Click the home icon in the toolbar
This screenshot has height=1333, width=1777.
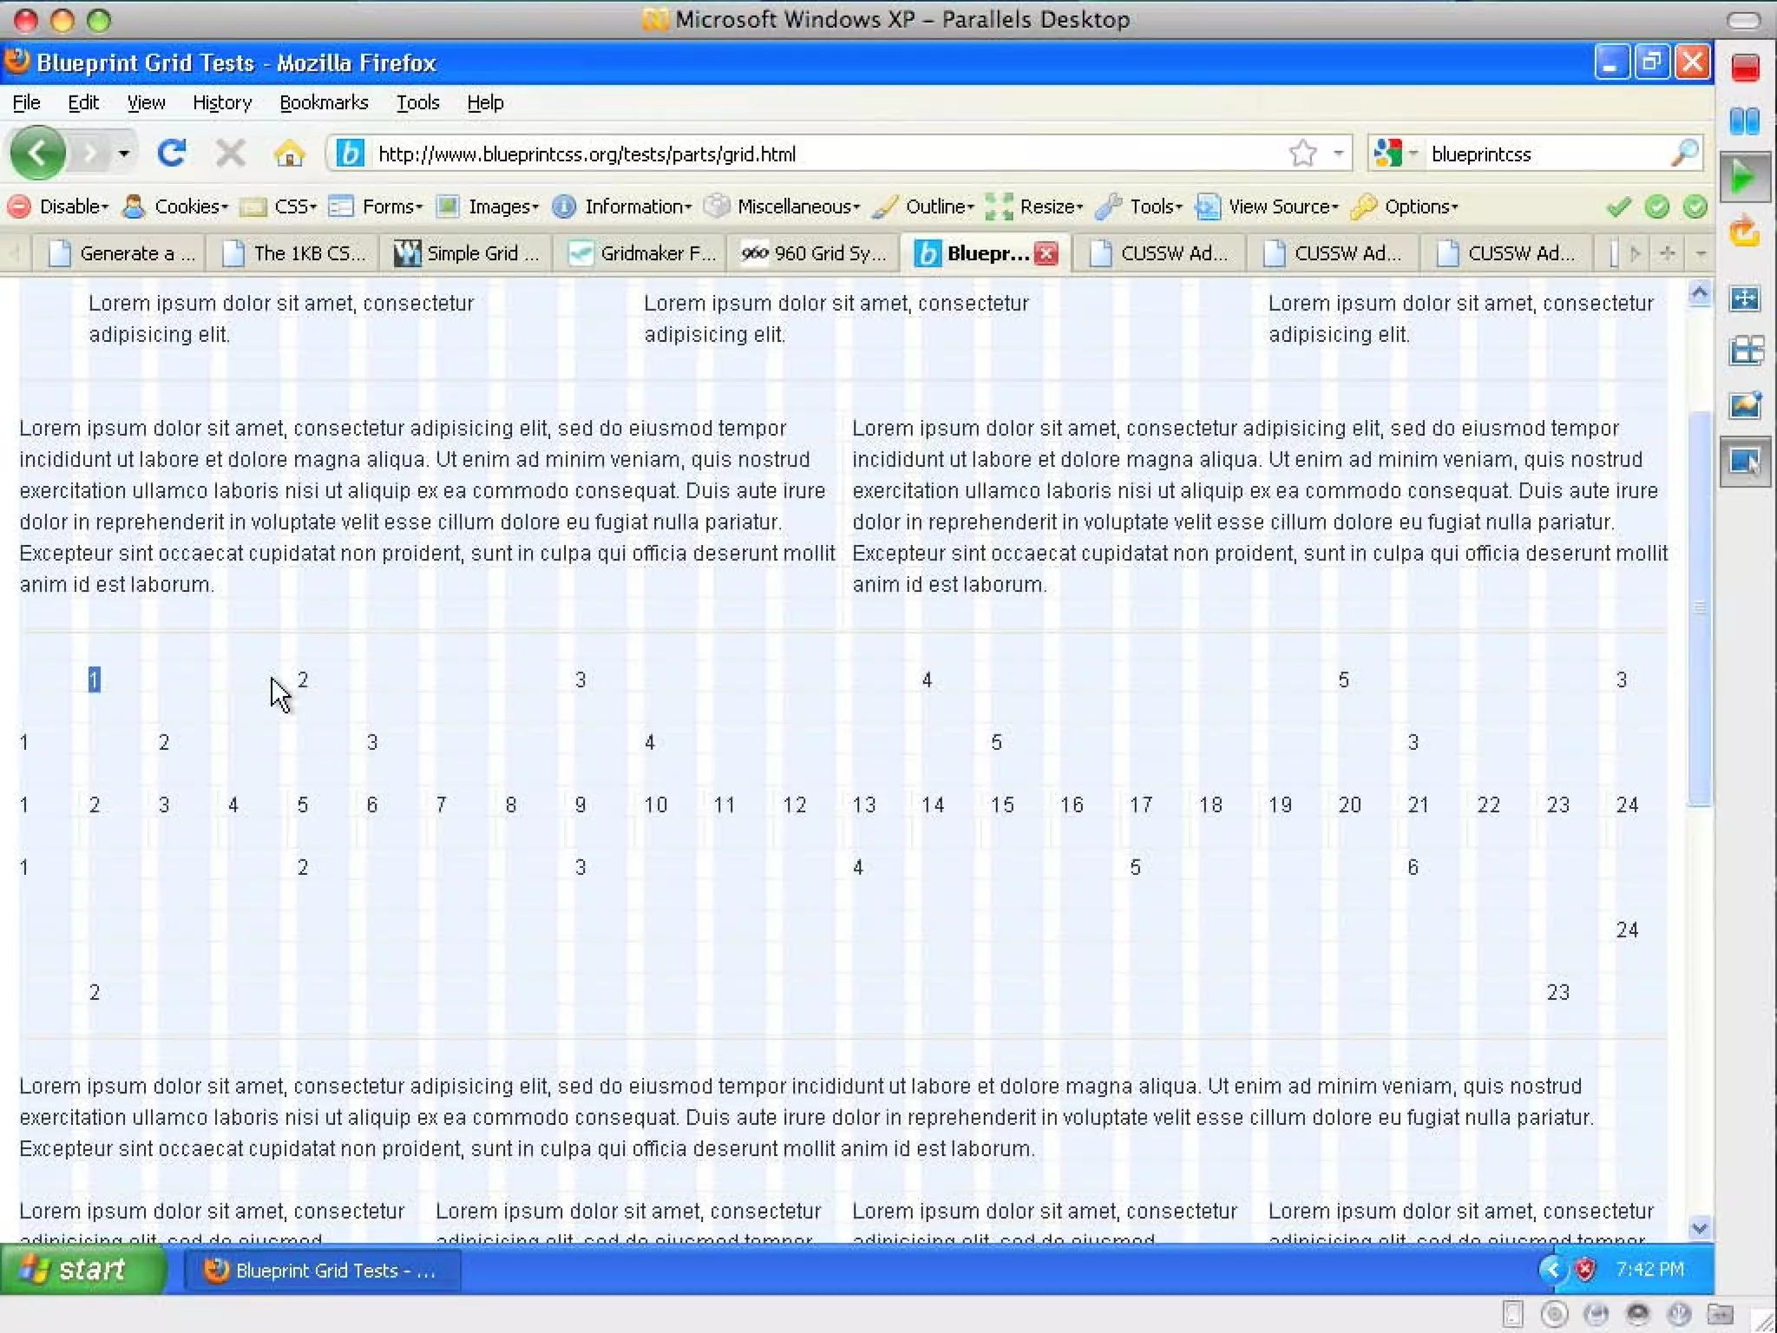[x=289, y=154]
